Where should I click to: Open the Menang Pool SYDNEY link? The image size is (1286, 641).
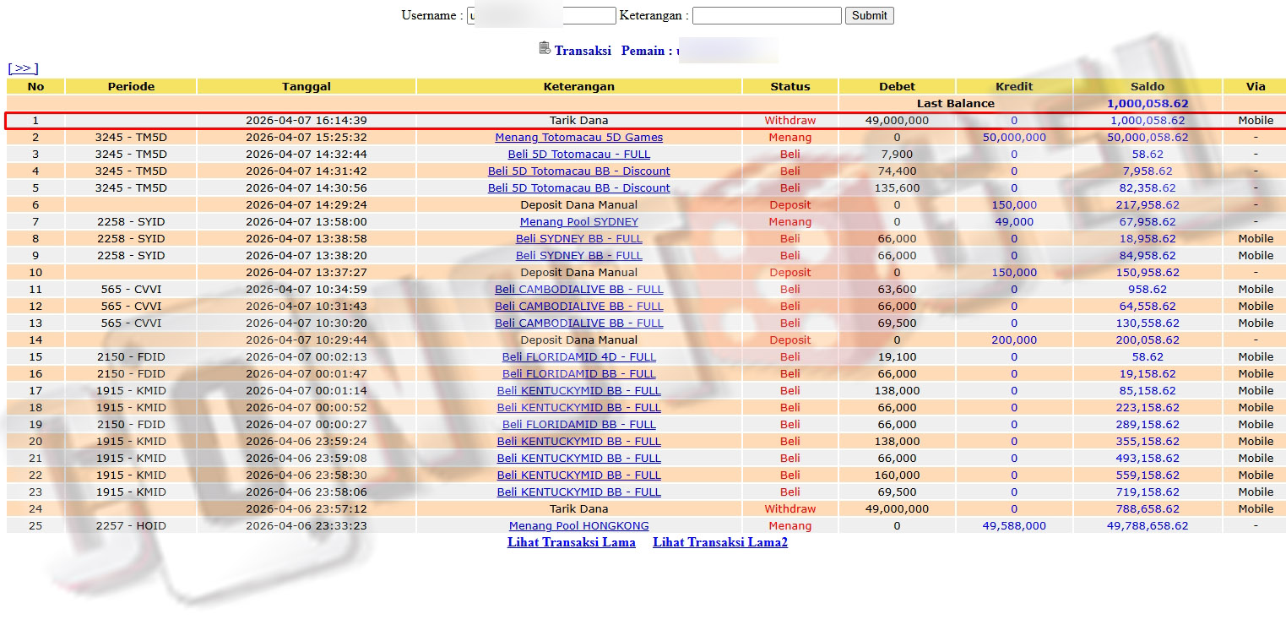click(579, 222)
